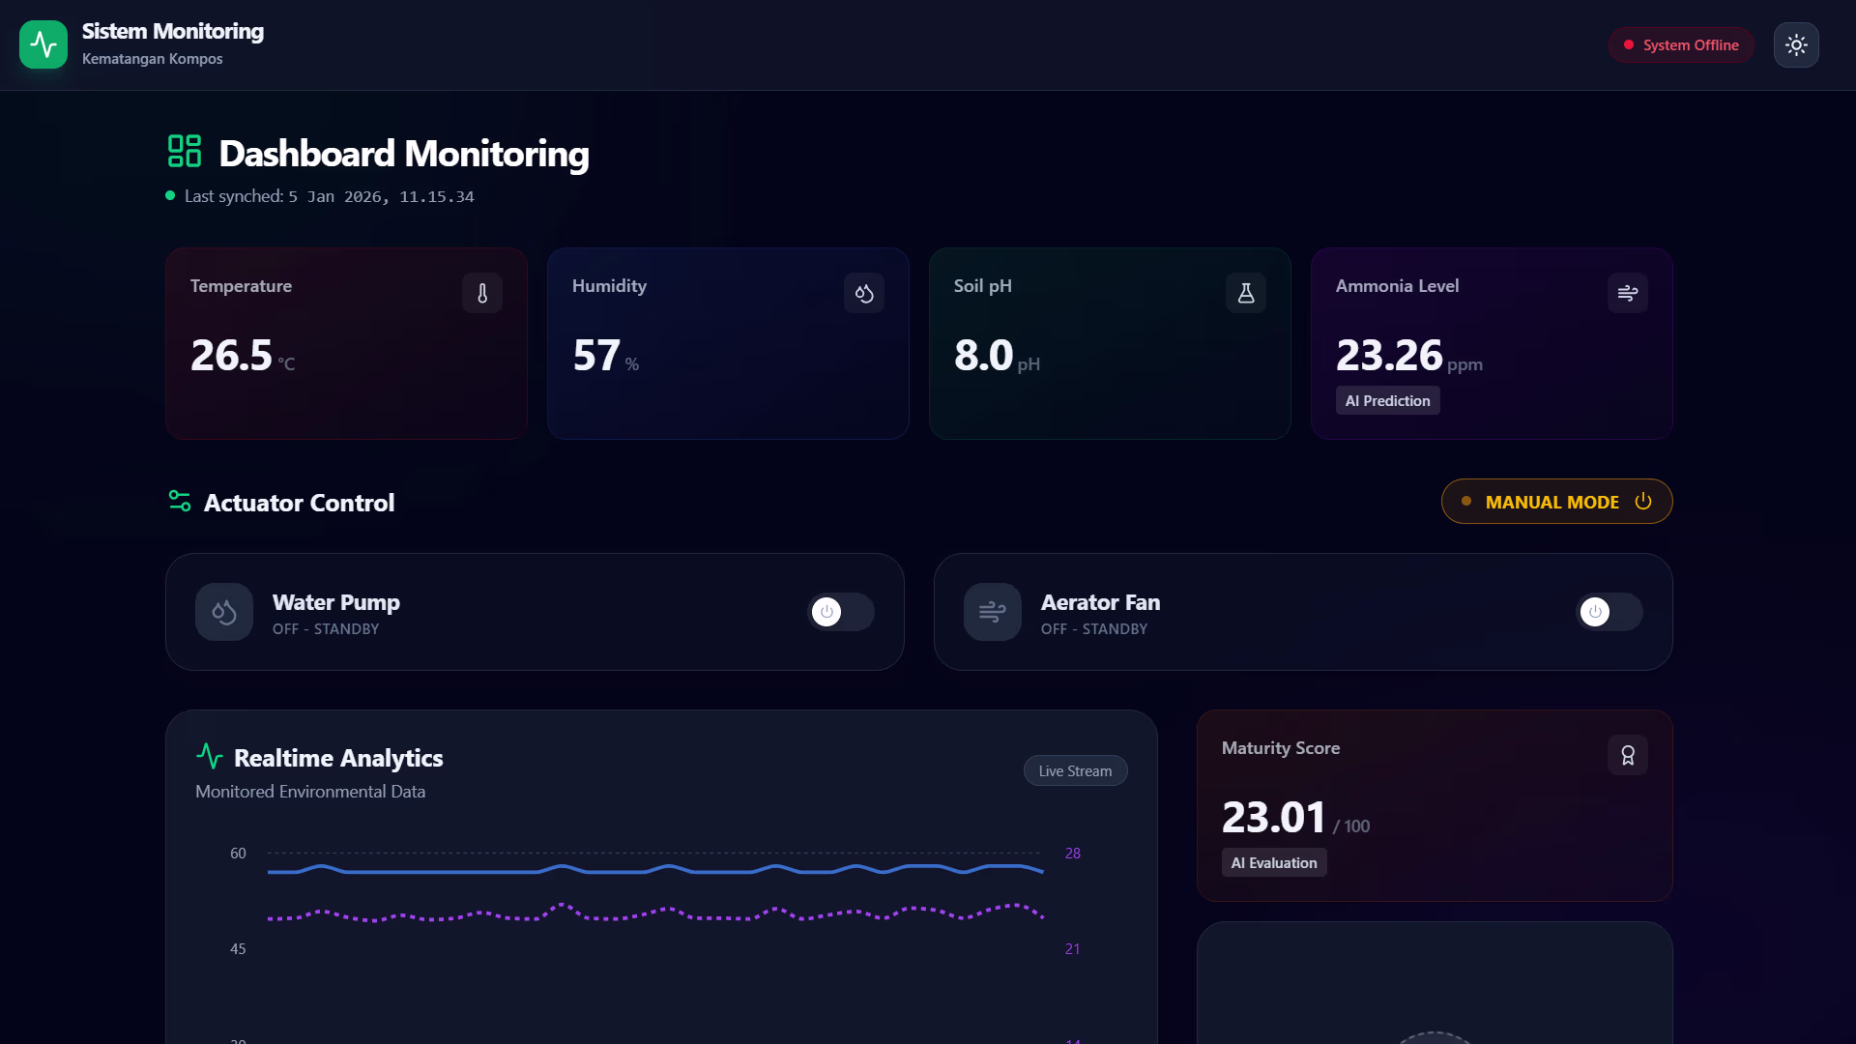Turn on the Aerator Fan switch
The image size is (1856, 1044).
(x=1609, y=612)
